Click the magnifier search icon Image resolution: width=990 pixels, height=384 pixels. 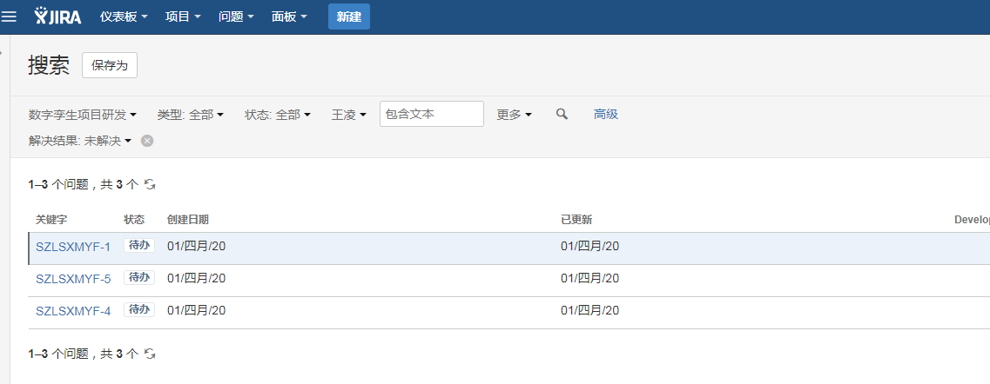pos(562,114)
